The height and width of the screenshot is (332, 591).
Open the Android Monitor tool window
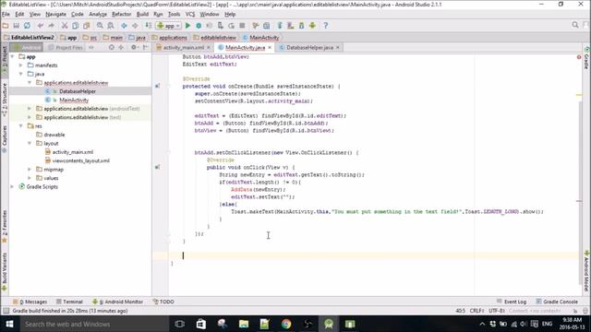click(117, 302)
